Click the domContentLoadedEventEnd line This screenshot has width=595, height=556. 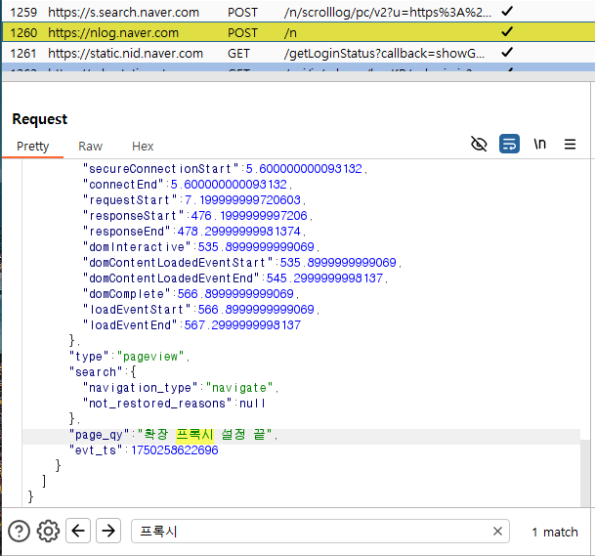[x=235, y=278]
